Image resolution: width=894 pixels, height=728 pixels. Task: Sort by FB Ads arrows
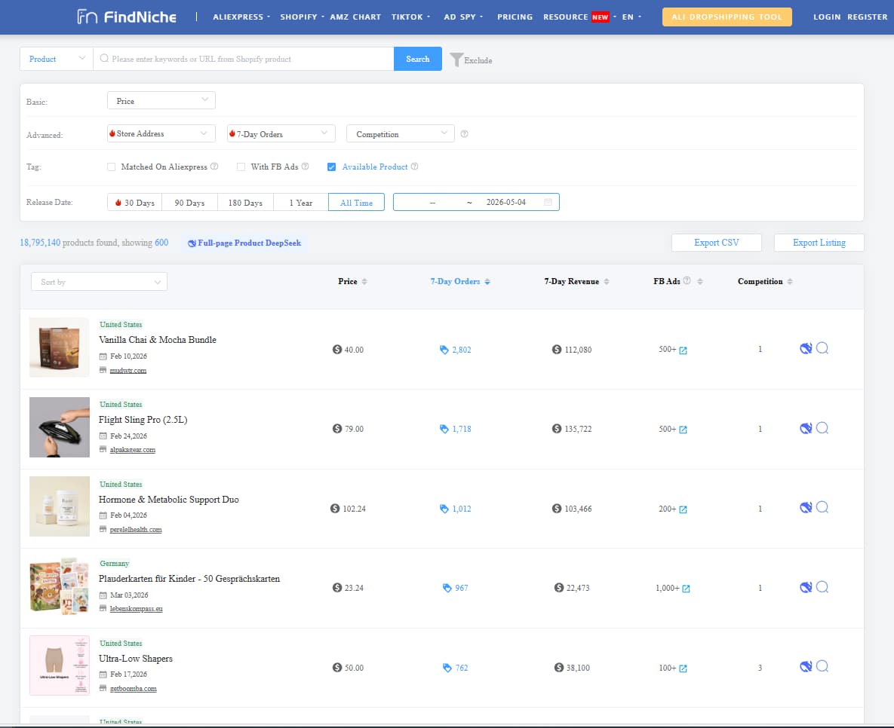[x=699, y=281]
